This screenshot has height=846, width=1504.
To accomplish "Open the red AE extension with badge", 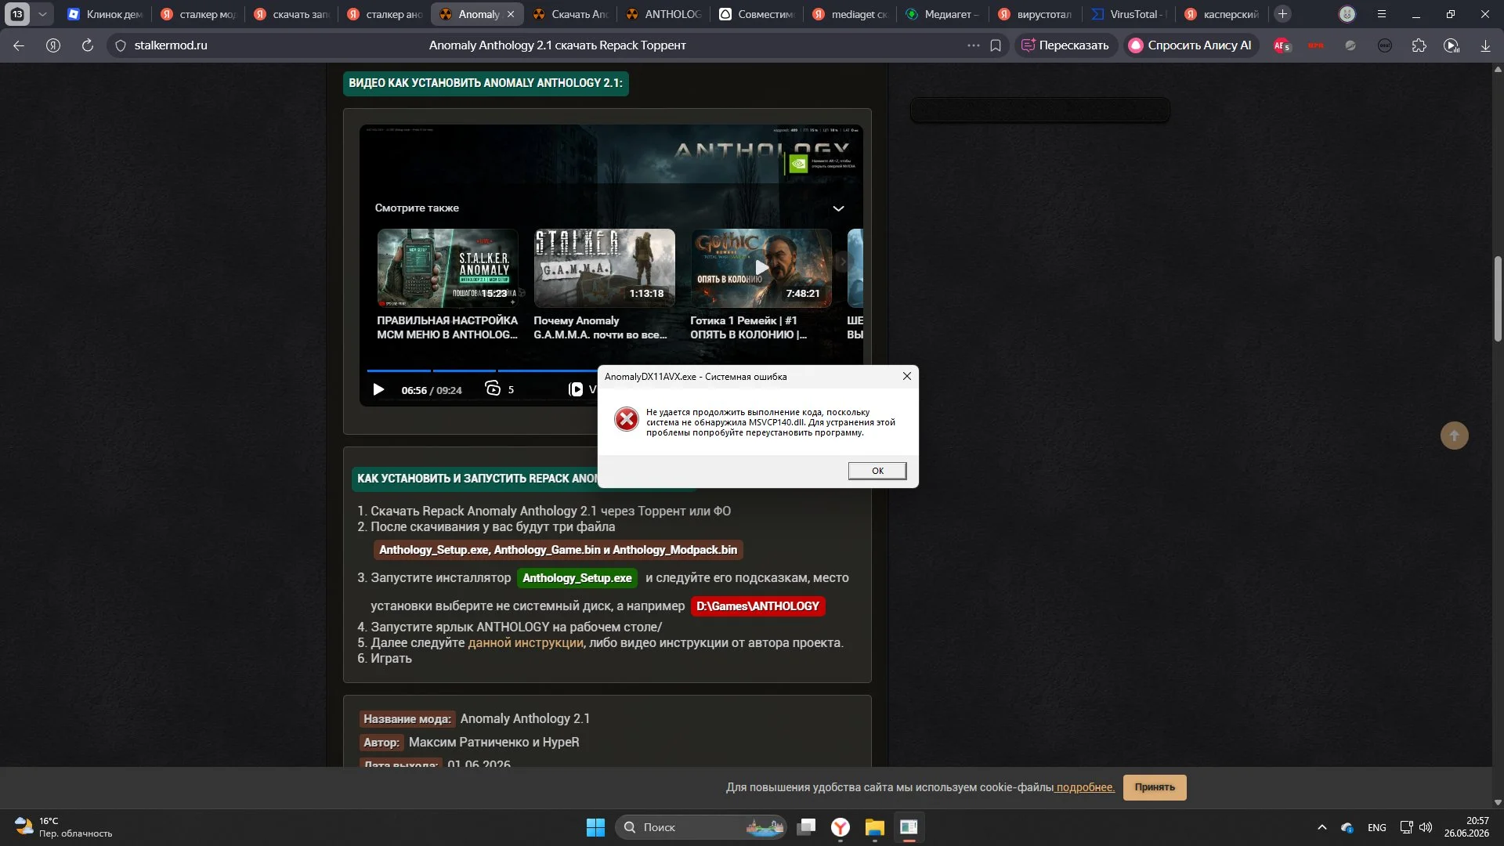I will tap(1282, 45).
